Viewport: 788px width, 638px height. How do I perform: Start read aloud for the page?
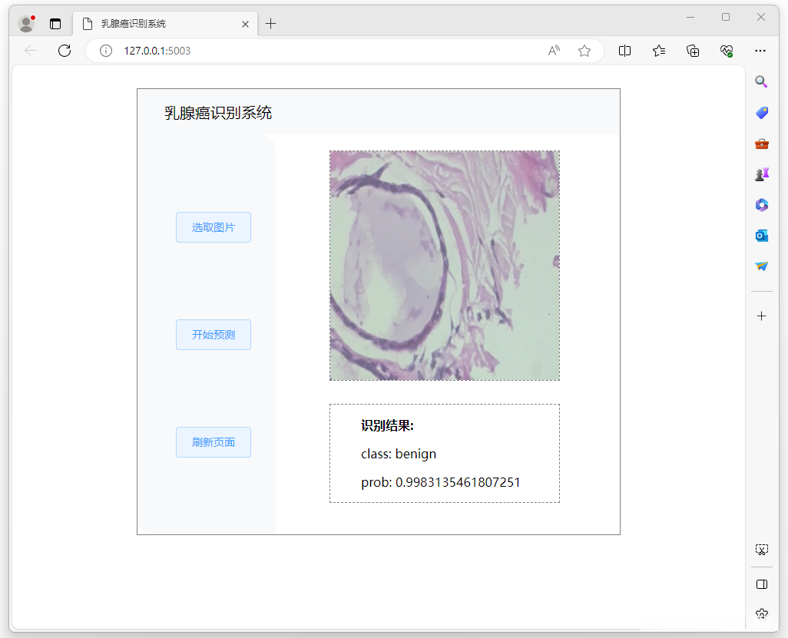(x=553, y=51)
